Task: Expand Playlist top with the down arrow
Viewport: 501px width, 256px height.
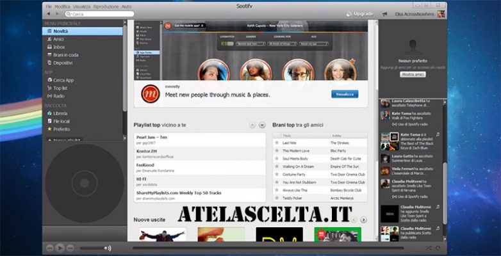Action: click(262, 125)
